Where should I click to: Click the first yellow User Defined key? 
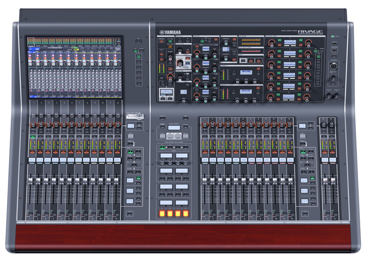(162, 214)
